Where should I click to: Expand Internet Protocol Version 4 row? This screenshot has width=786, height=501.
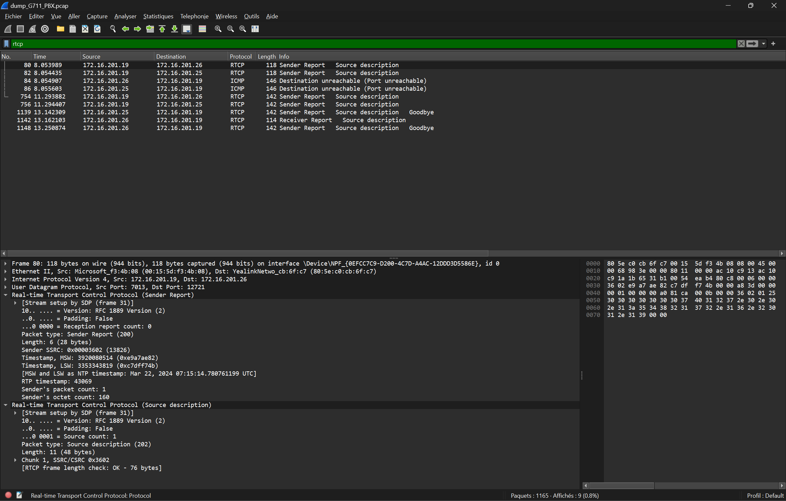pyautogui.click(x=6, y=279)
